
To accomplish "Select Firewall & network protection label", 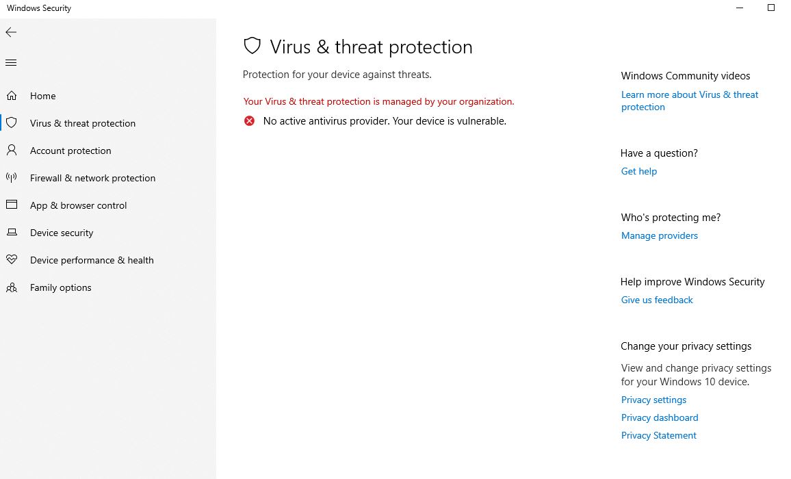I will tap(92, 178).
